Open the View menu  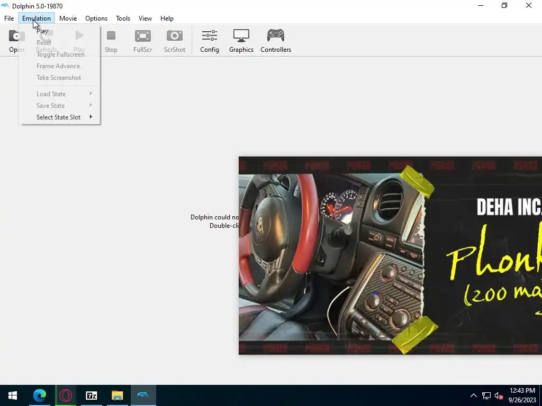point(145,19)
